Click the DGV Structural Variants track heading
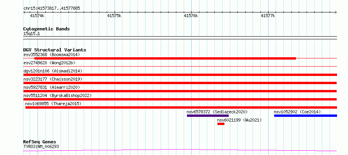The width and height of the screenshot is (348, 155). click(55, 50)
